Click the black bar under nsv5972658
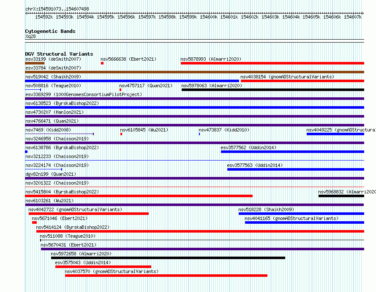The height and width of the screenshot is (292, 376). (168, 258)
